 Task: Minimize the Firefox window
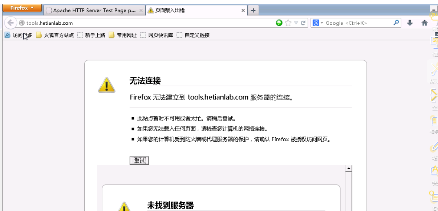click(x=434, y=9)
